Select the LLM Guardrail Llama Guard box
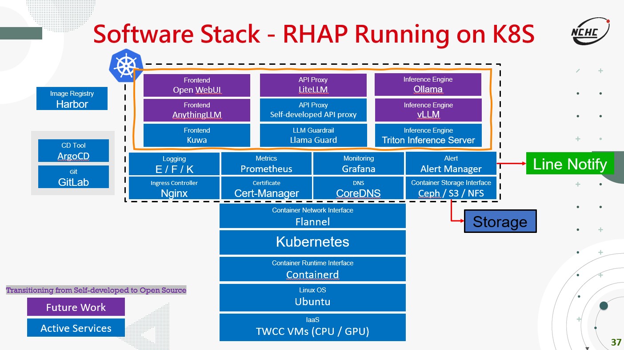 point(313,135)
